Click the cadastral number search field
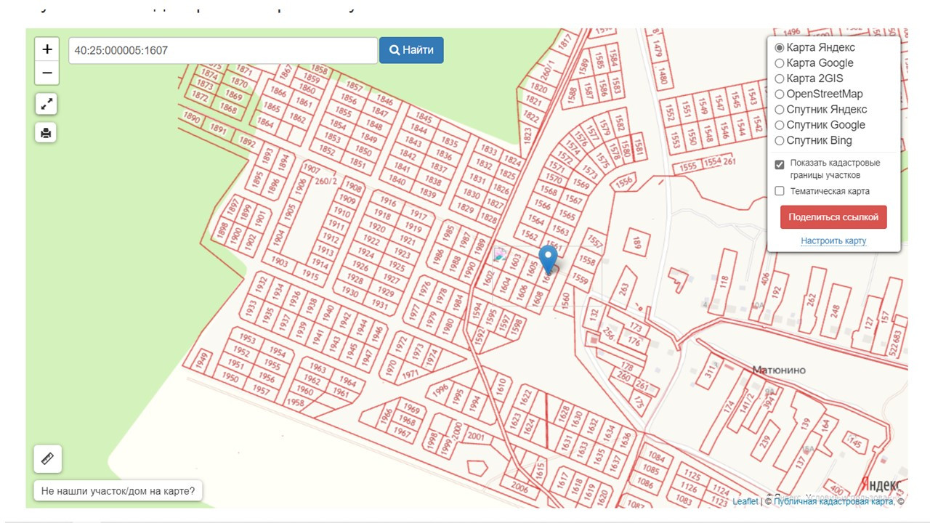The width and height of the screenshot is (930, 523). pyautogui.click(x=223, y=50)
